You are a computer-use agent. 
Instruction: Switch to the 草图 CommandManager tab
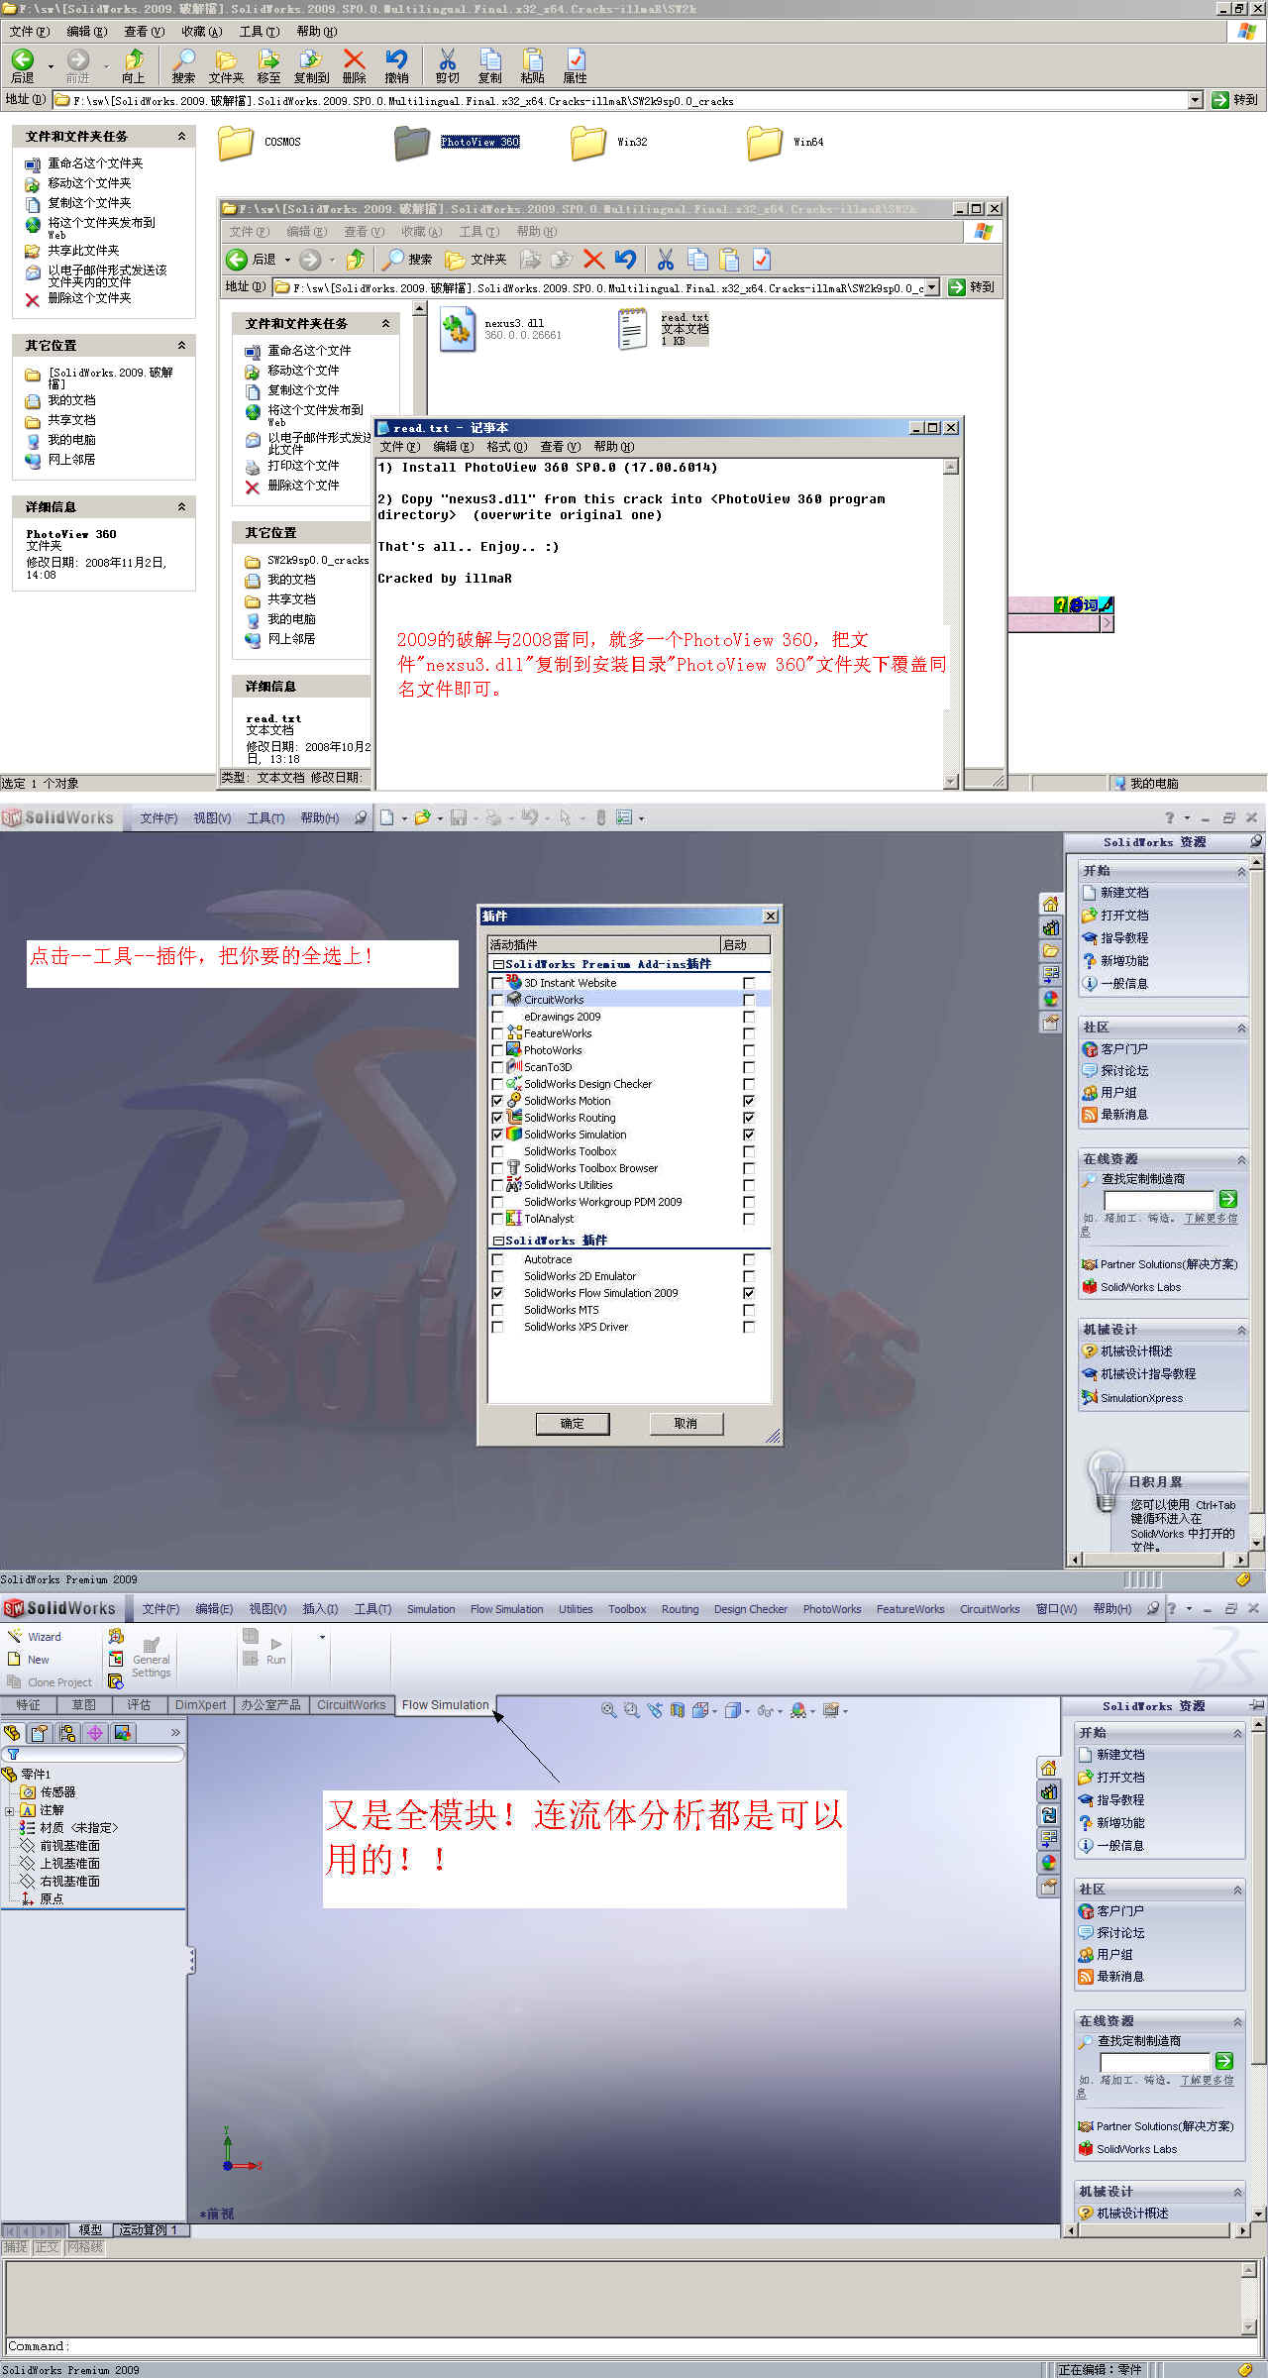[83, 1705]
